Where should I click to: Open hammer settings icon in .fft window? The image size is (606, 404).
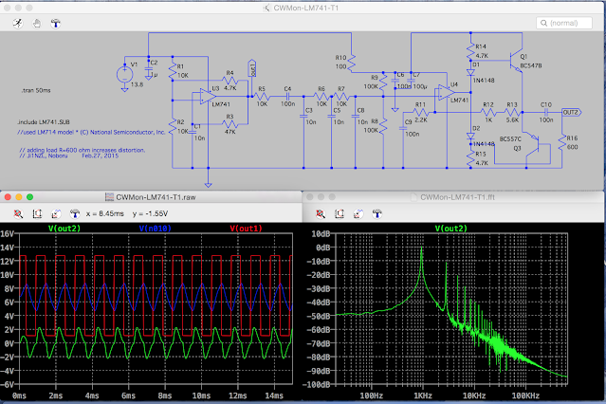(x=377, y=213)
